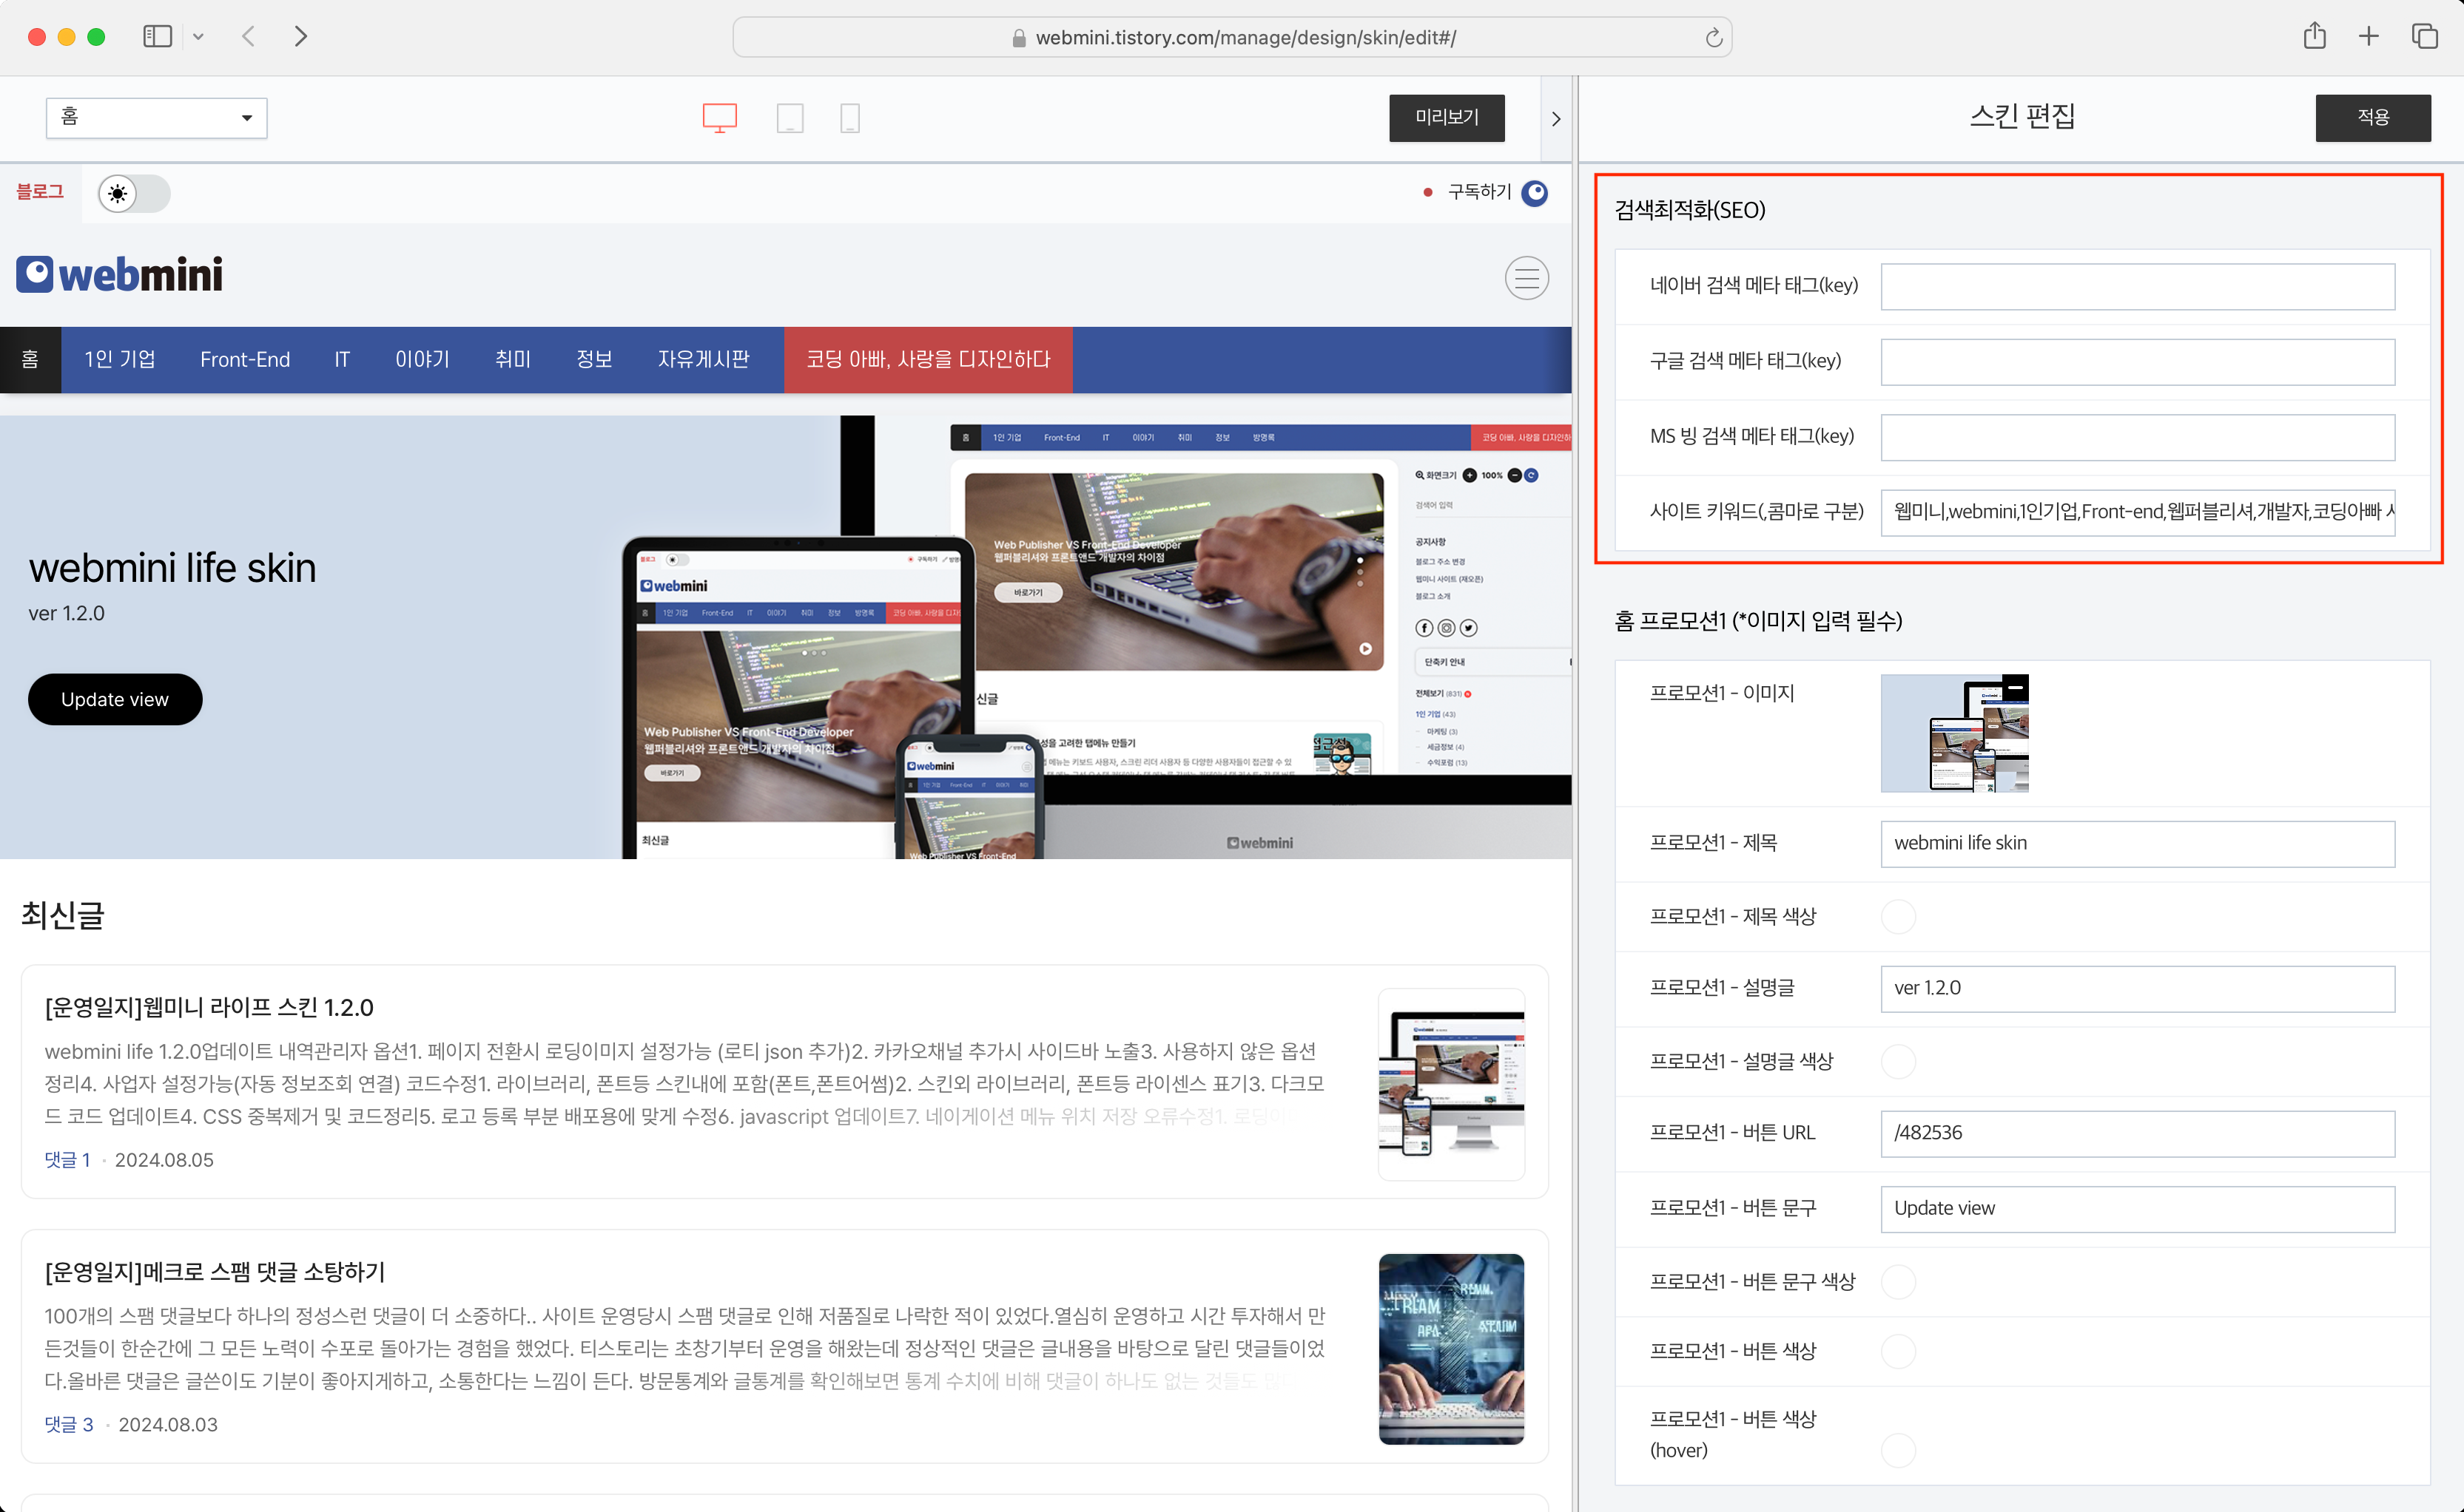The image size is (2464, 1512).
Task: Reload the page with refresh icon
Action: (x=1714, y=38)
